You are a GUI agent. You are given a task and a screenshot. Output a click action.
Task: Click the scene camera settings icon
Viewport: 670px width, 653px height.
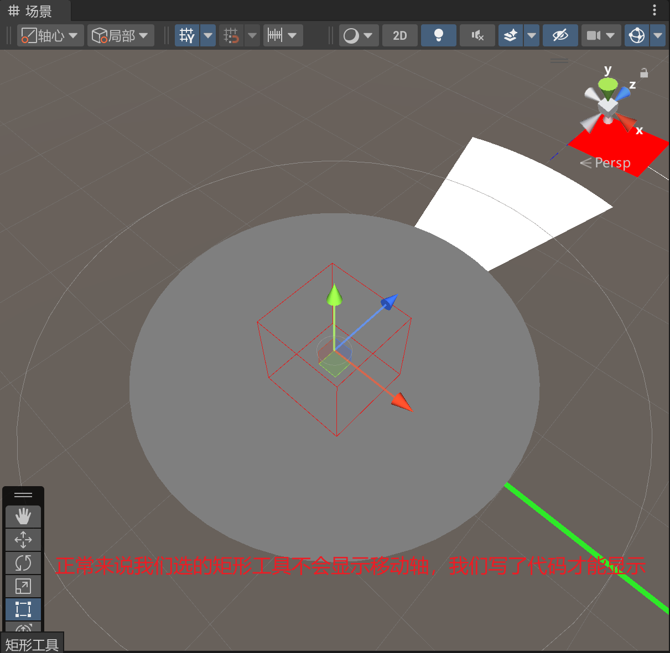click(x=594, y=36)
